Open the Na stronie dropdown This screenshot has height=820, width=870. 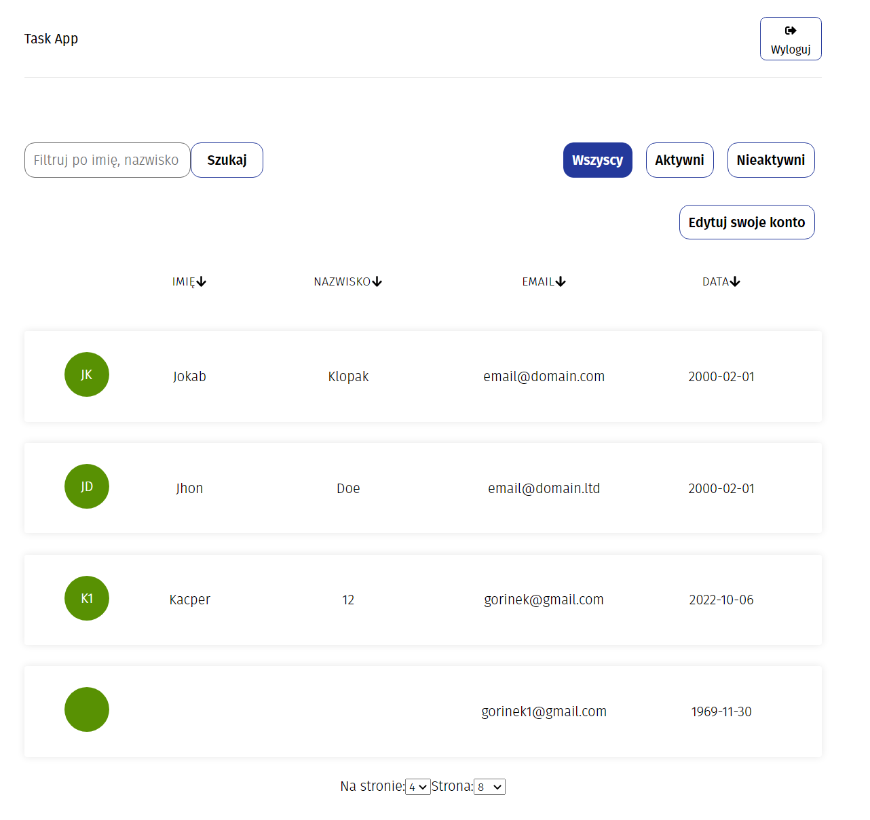417,786
